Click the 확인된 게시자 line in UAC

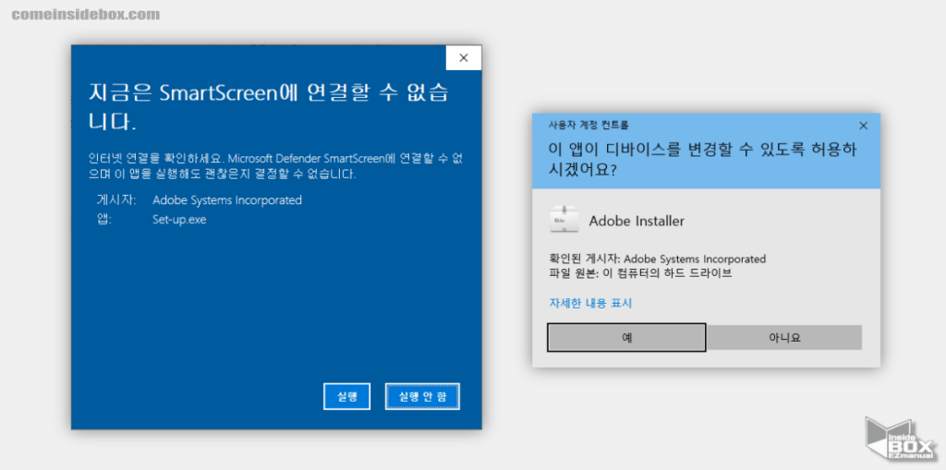click(657, 259)
